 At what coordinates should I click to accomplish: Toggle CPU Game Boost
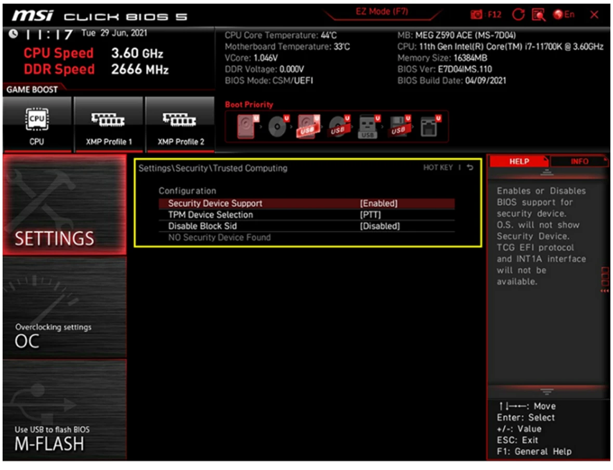(37, 125)
